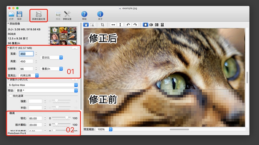Screen dimensions: 259x145
Task: Select the hand pan tool
Action: coord(86,25)
